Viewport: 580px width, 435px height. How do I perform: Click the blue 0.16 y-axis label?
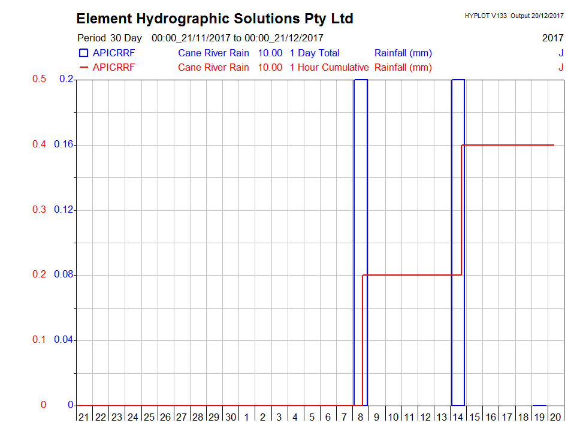click(x=63, y=144)
